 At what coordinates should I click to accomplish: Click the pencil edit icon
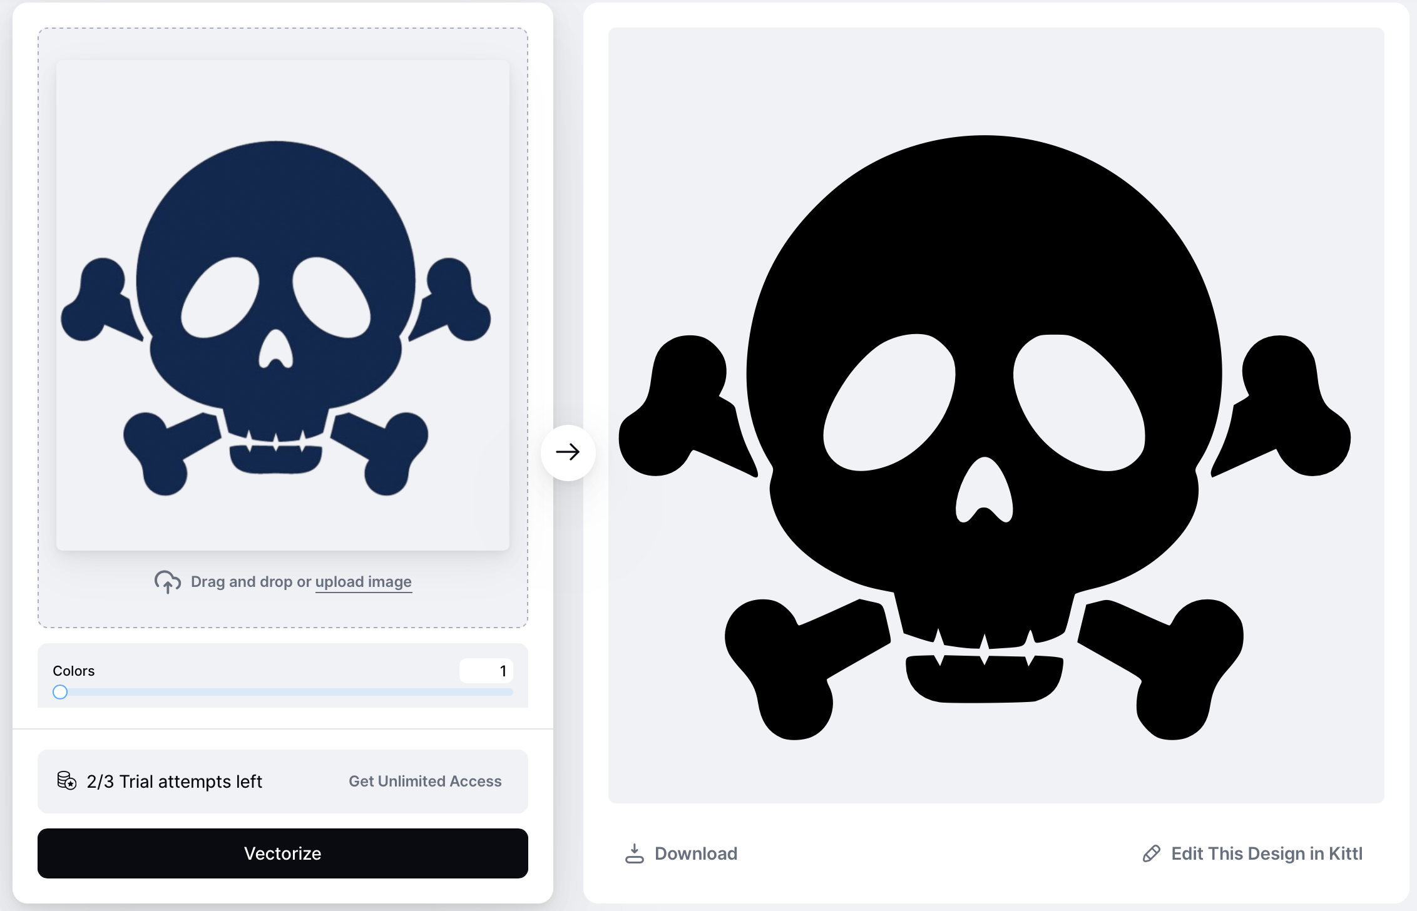pos(1151,853)
